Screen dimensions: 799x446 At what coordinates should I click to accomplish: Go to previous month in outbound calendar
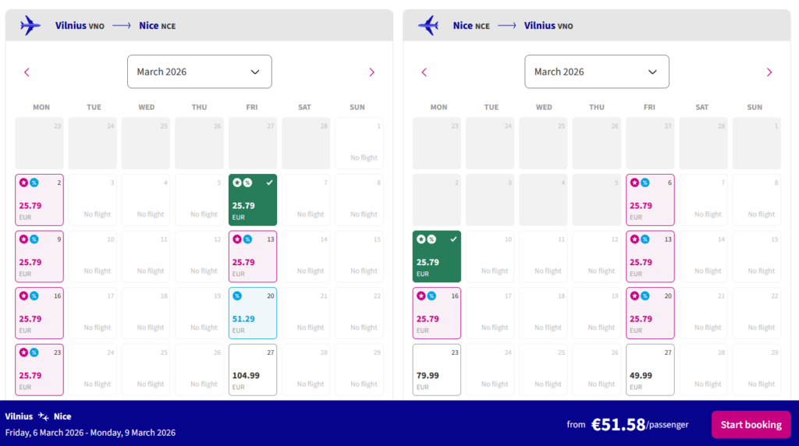tap(27, 72)
